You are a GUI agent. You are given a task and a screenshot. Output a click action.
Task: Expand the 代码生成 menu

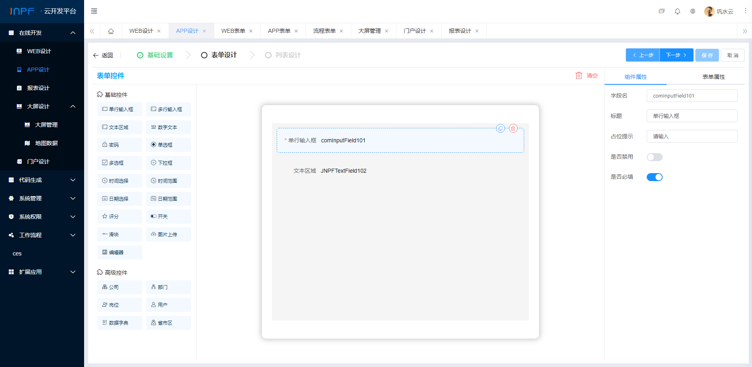coord(42,180)
